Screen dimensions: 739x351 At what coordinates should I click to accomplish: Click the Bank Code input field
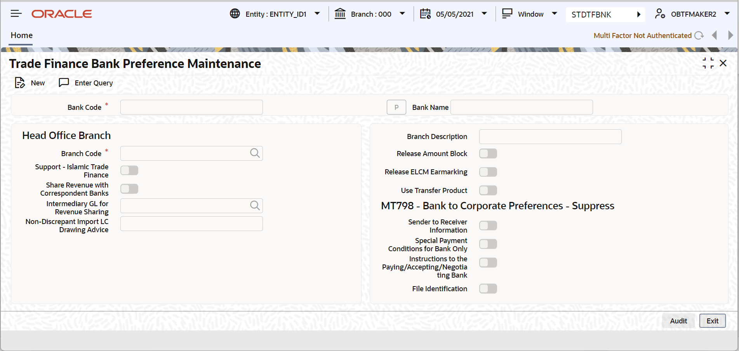tap(191, 107)
